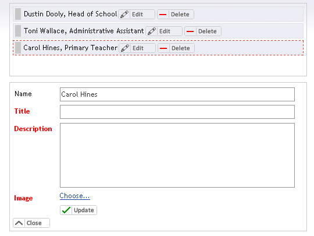Select Carol Hines, Primary Teacher row text
Viewport: 314px width, 236px height.
pos(70,48)
